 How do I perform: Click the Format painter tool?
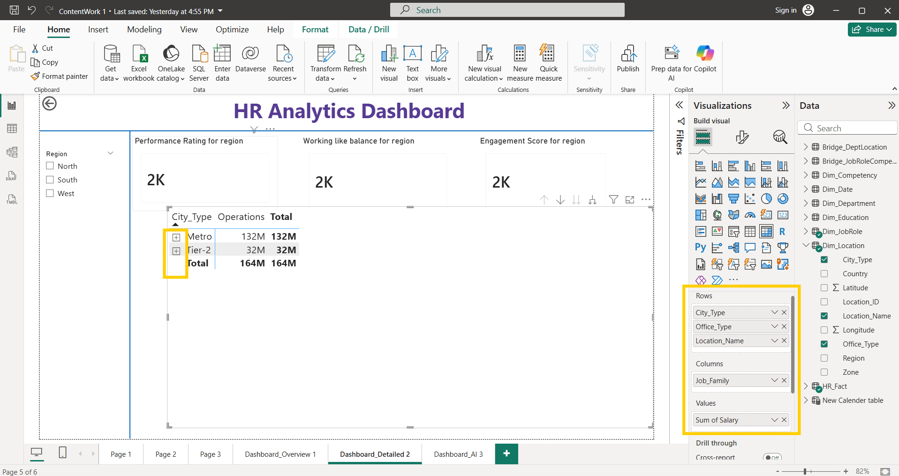pos(59,76)
